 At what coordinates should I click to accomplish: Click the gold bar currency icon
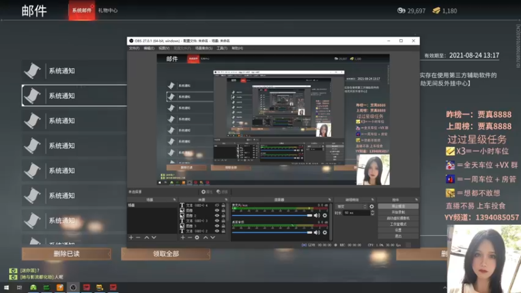tap(436, 10)
